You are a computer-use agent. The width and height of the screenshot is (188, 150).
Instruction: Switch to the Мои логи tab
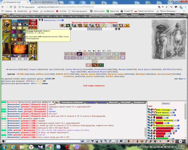pos(113,102)
